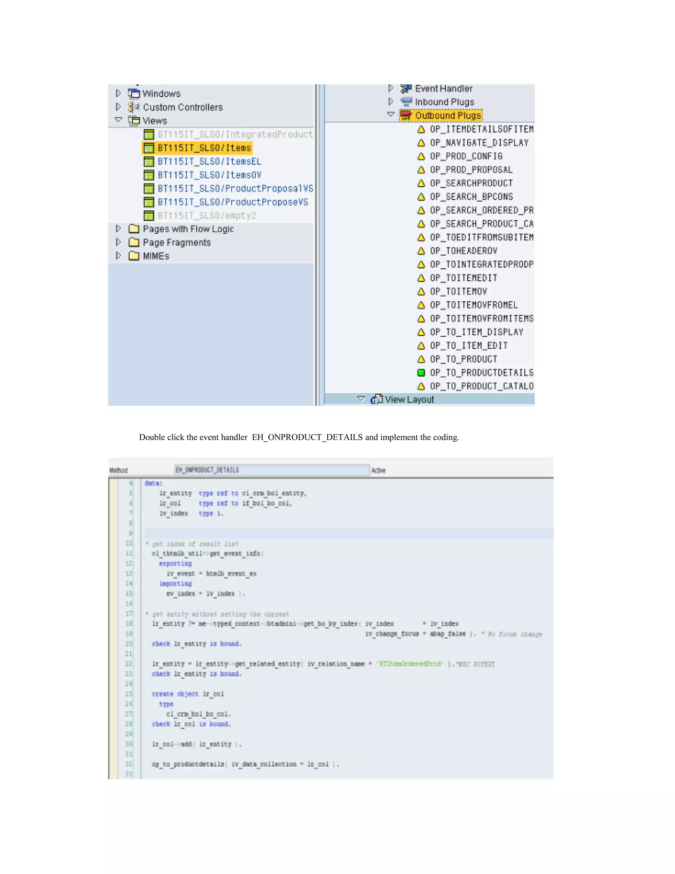The width and height of the screenshot is (675, 874).
Task: Click the Windows node icon
Action: click(x=134, y=93)
